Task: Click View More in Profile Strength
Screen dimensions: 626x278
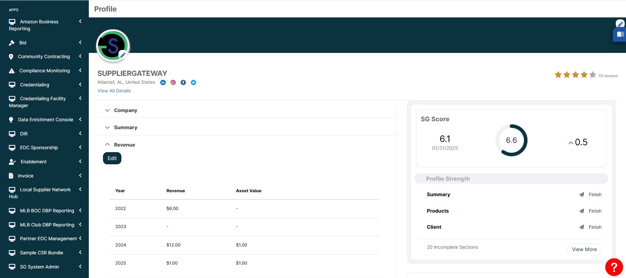Action: [584, 249]
